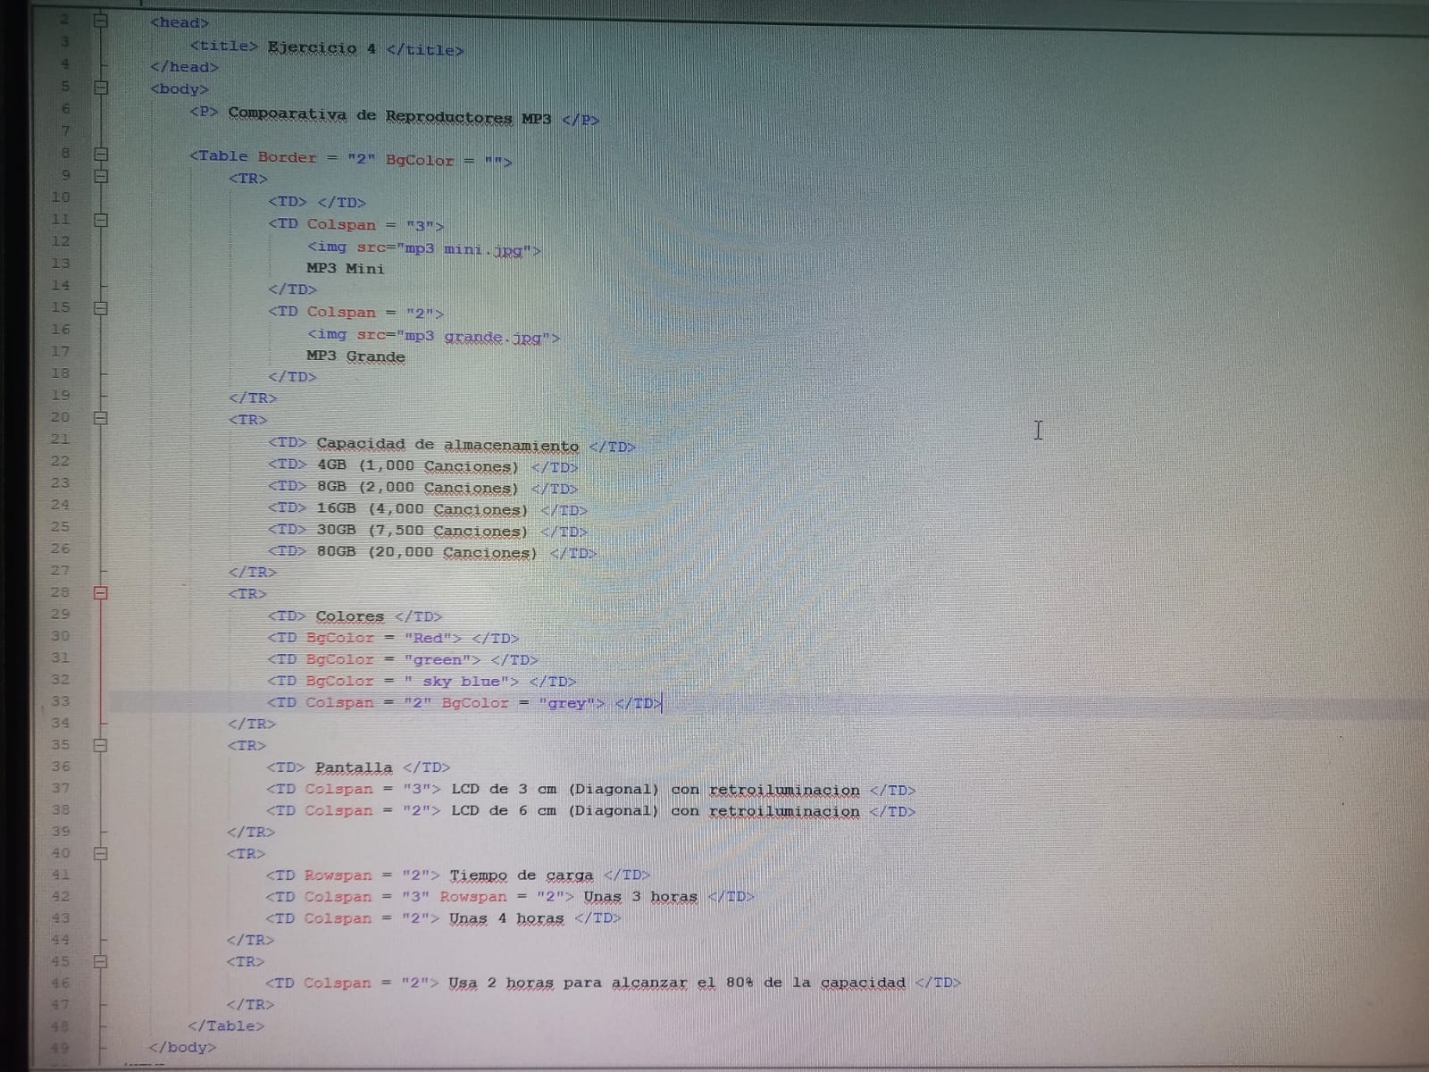Collapse the Capacidad TR fold on line 20
Image resolution: width=1429 pixels, height=1072 pixels.
click(101, 417)
